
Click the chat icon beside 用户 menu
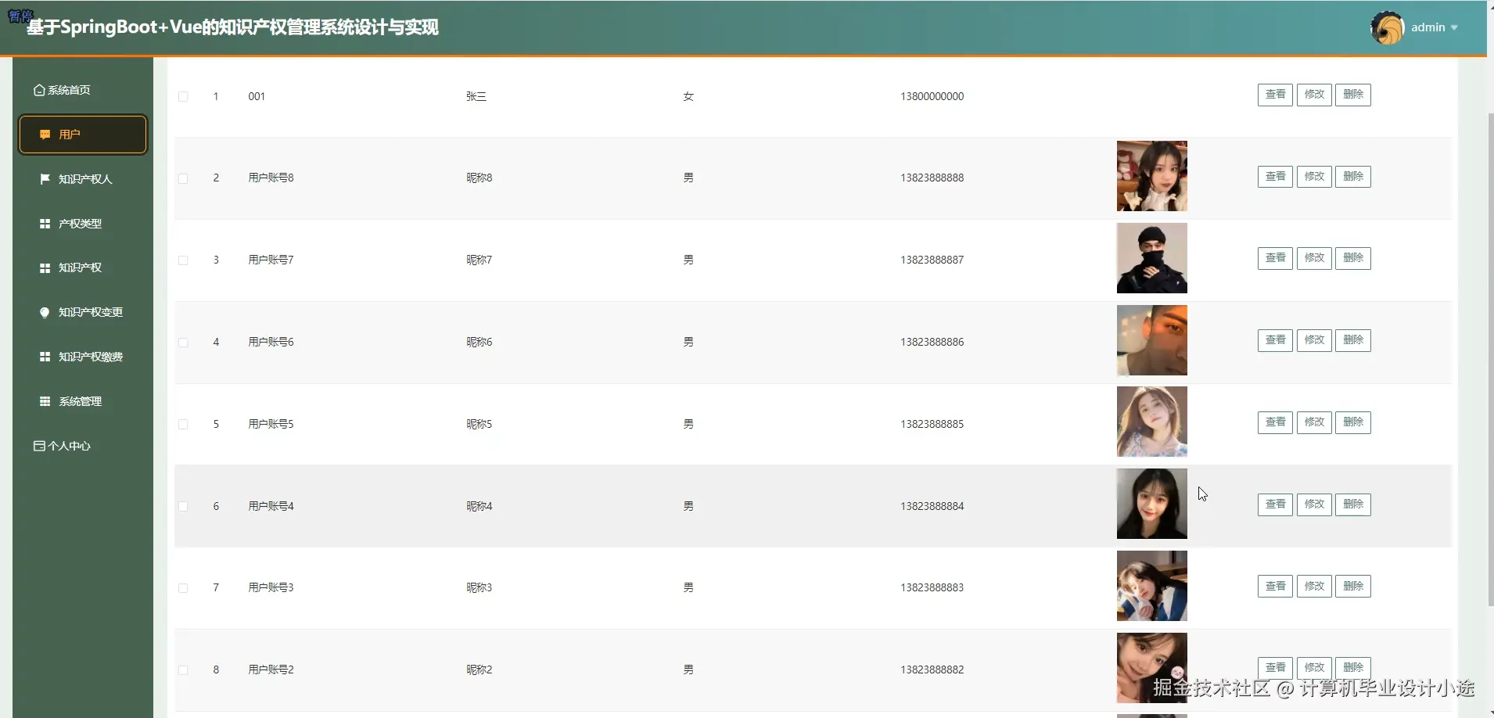click(45, 135)
